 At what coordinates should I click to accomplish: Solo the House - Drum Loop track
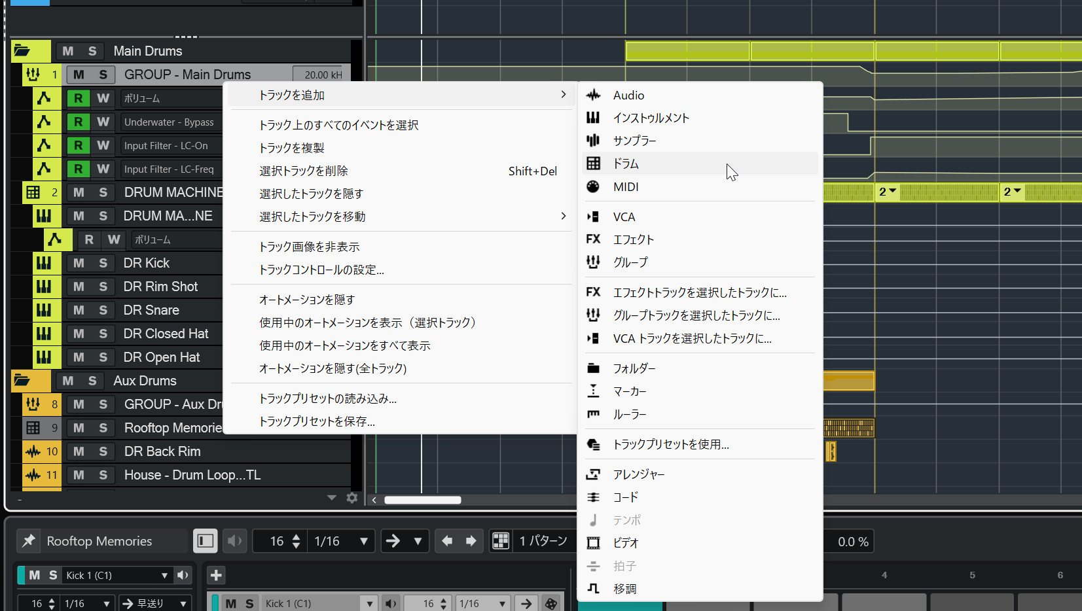[x=103, y=475]
